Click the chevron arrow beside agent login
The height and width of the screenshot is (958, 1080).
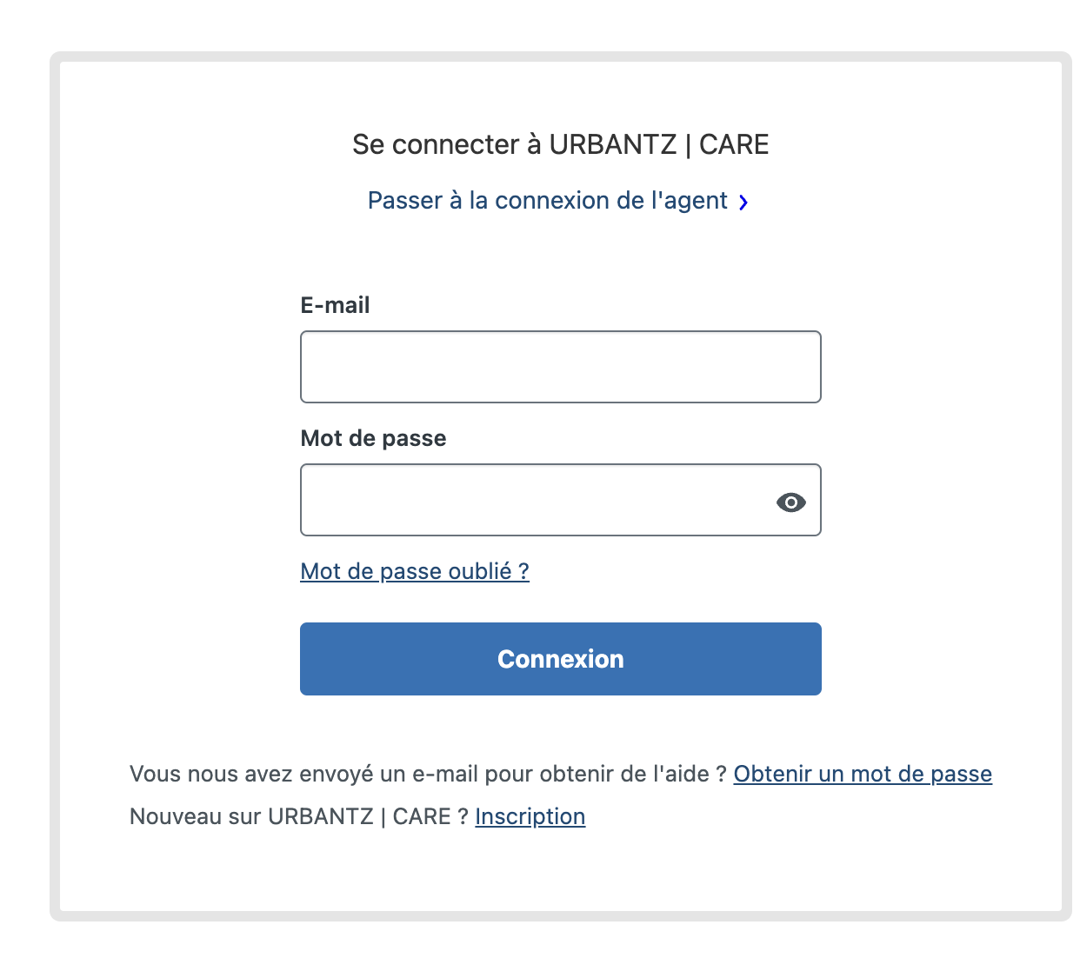click(743, 202)
